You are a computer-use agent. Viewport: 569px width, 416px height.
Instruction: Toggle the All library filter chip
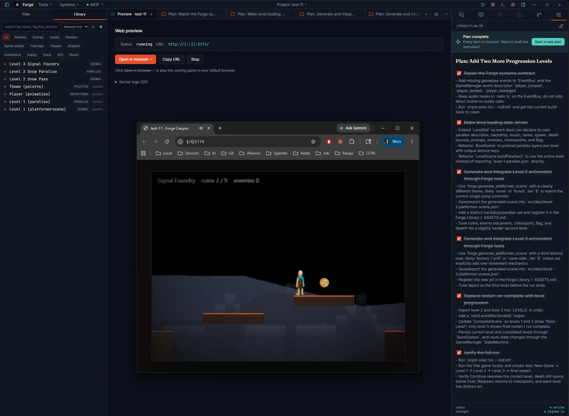click(x=6, y=37)
